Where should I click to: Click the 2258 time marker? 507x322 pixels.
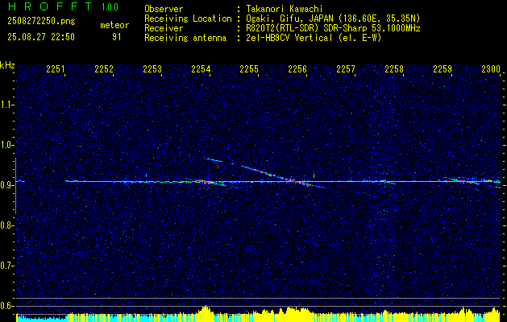tap(394, 68)
